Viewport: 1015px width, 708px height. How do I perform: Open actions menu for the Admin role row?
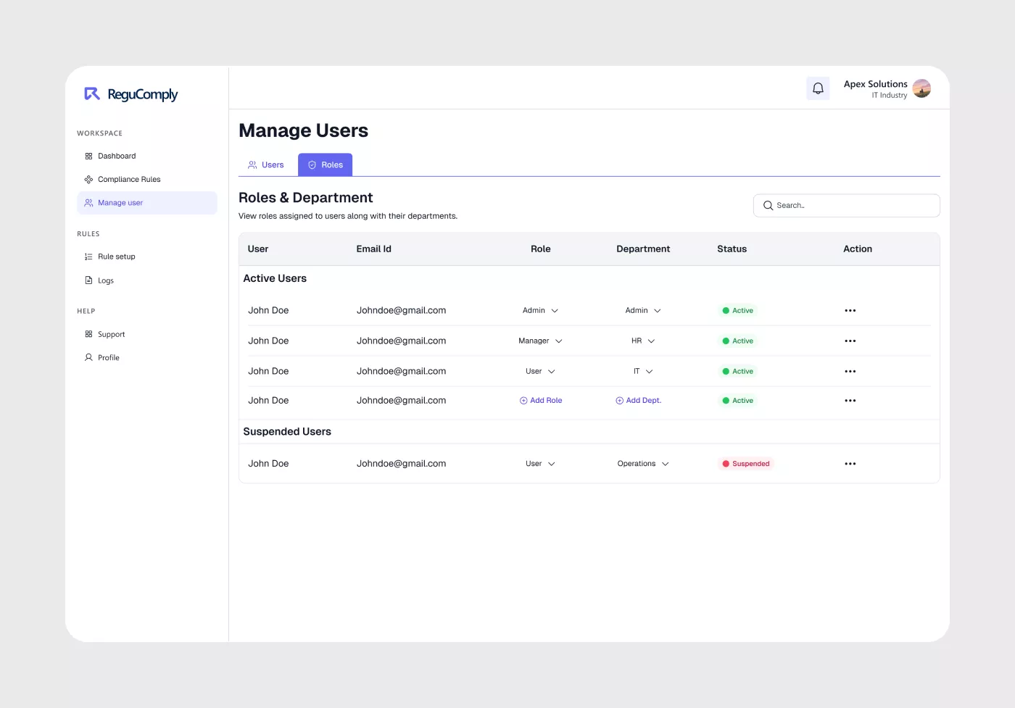tap(850, 310)
